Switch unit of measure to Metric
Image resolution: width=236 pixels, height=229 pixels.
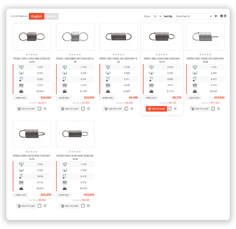point(52,16)
